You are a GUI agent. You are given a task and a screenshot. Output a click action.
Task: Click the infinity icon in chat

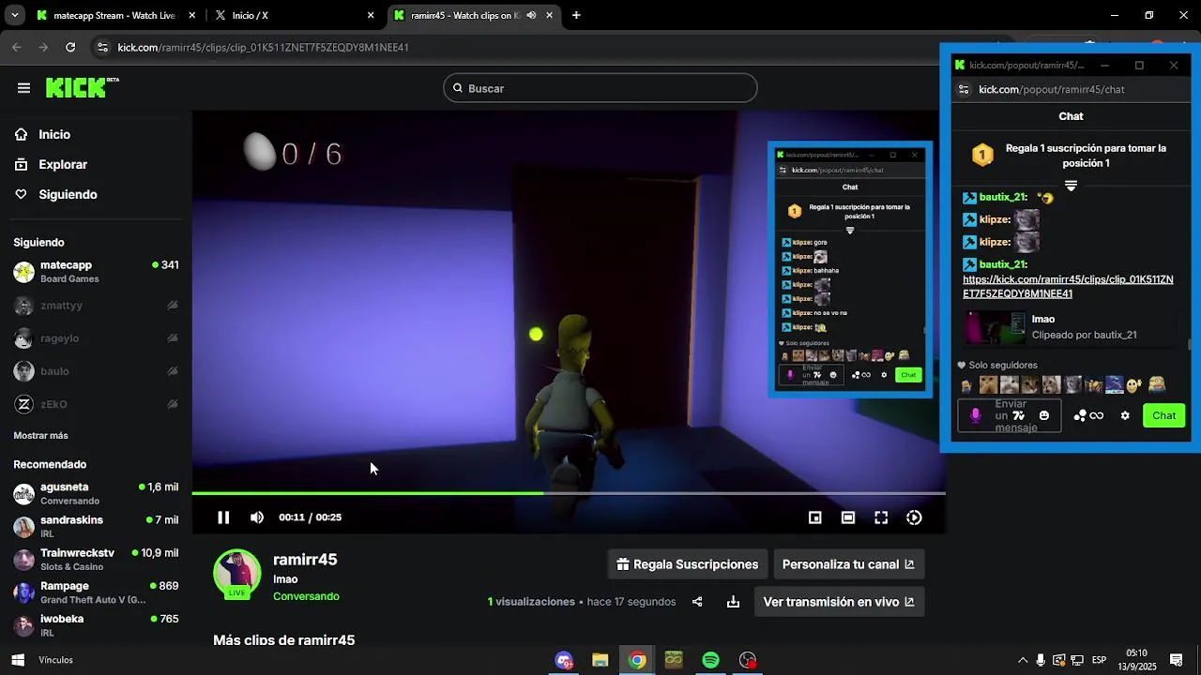tap(1097, 415)
